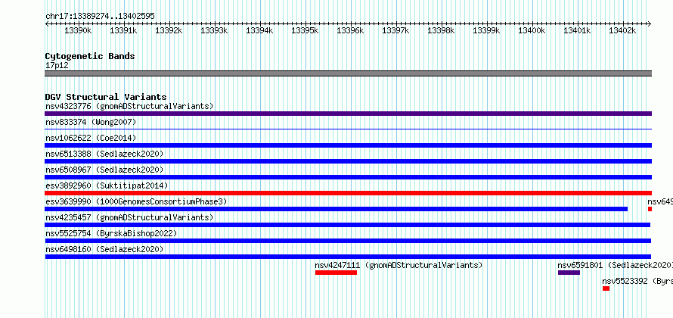Select the nsv833374 (Wong2007) thin track line
The image size is (673, 318).
point(348,129)
